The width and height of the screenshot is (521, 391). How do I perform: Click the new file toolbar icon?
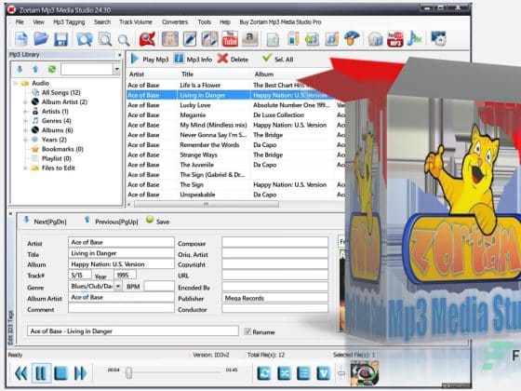pyautogui.click(x=21, y=39)
